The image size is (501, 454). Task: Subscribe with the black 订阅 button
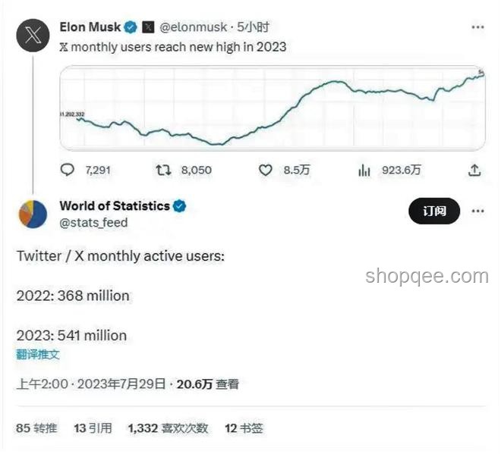point(434,211)
